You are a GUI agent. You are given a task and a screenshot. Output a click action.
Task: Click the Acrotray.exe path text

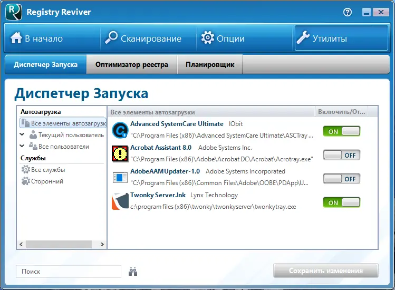221,159
